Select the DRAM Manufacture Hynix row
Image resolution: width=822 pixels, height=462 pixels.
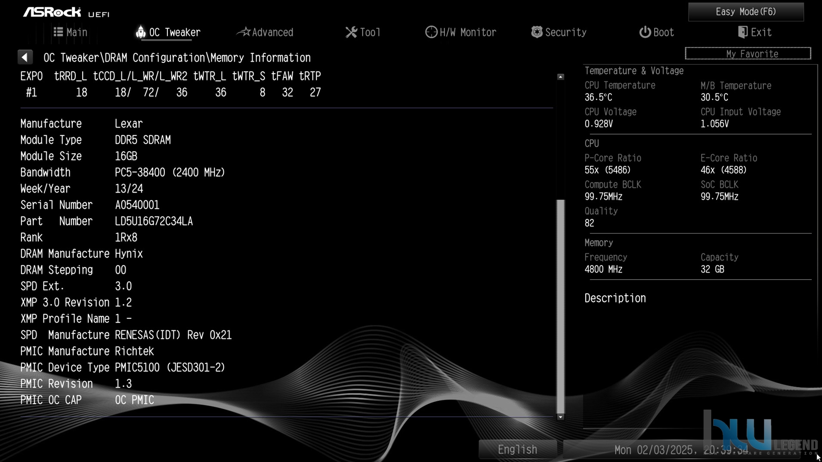[81, 254]
